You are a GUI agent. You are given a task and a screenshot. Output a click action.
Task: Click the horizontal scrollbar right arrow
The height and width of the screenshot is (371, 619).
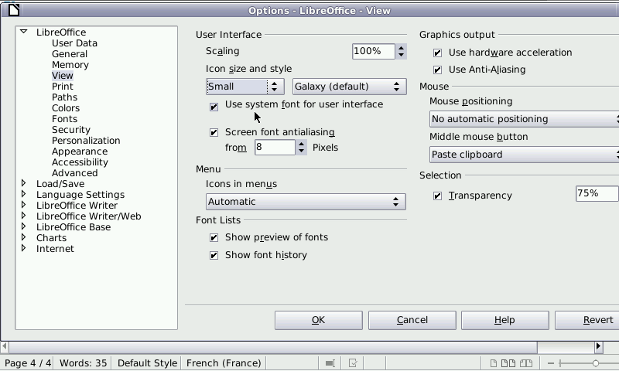[598, 347]
